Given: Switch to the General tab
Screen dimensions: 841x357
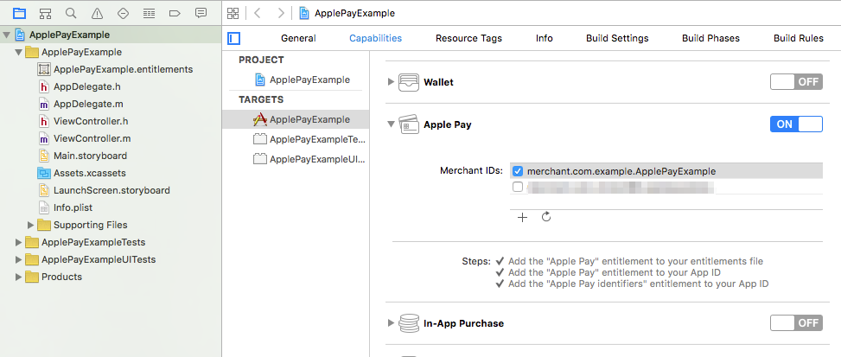Looking at the screenshot, I should pos(298,38).
